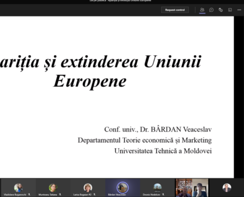Select Vladislava Bugaevschi participant tile

pyautogui.click(x=18, y=188)
